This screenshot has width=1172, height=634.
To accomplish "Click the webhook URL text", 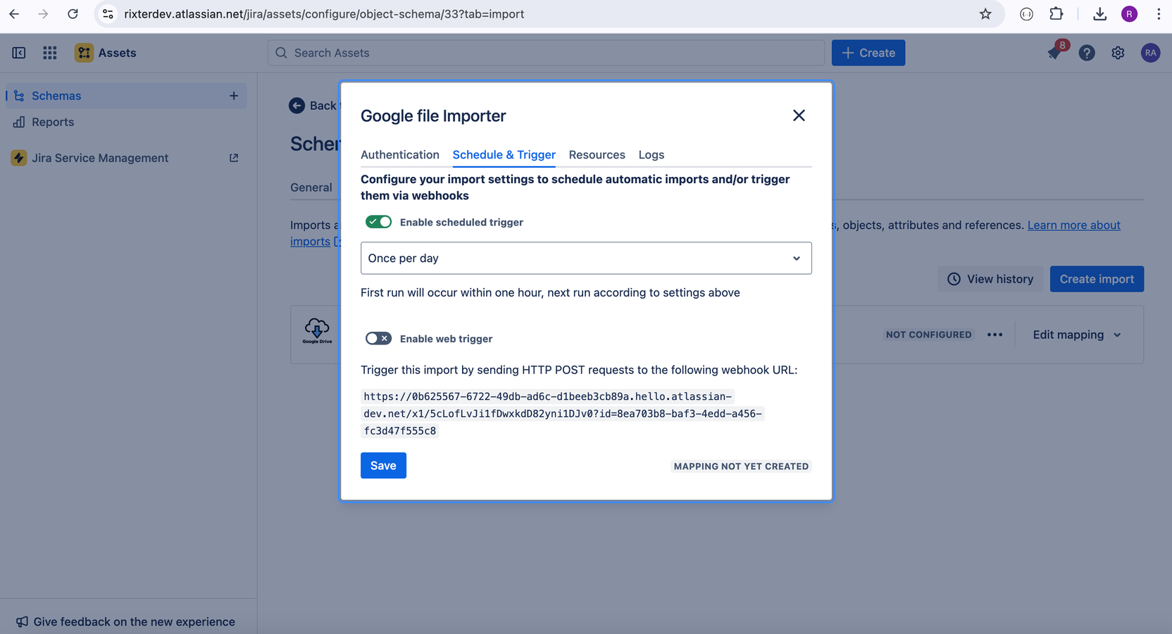I will click(x=563, y=414).
